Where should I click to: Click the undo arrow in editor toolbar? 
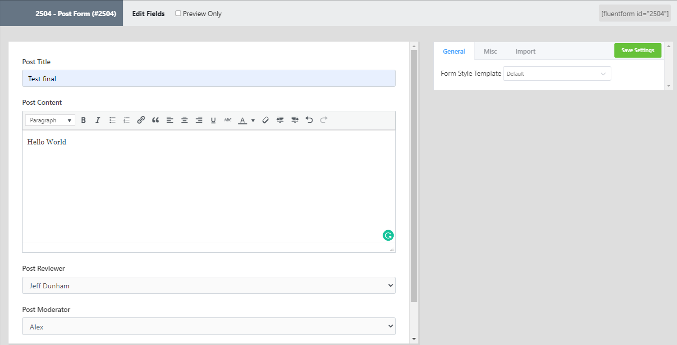(x=309, y=120)
